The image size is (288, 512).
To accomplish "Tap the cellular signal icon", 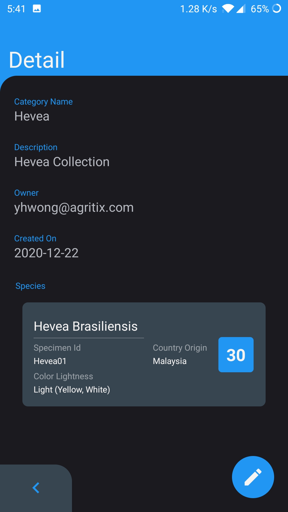I will click(x=241, y=9).
